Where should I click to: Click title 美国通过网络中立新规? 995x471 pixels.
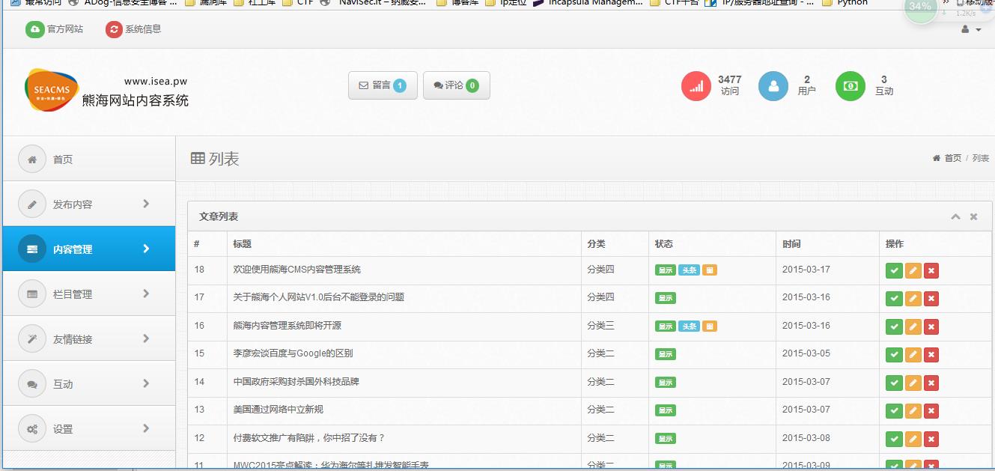pos(278,410)
